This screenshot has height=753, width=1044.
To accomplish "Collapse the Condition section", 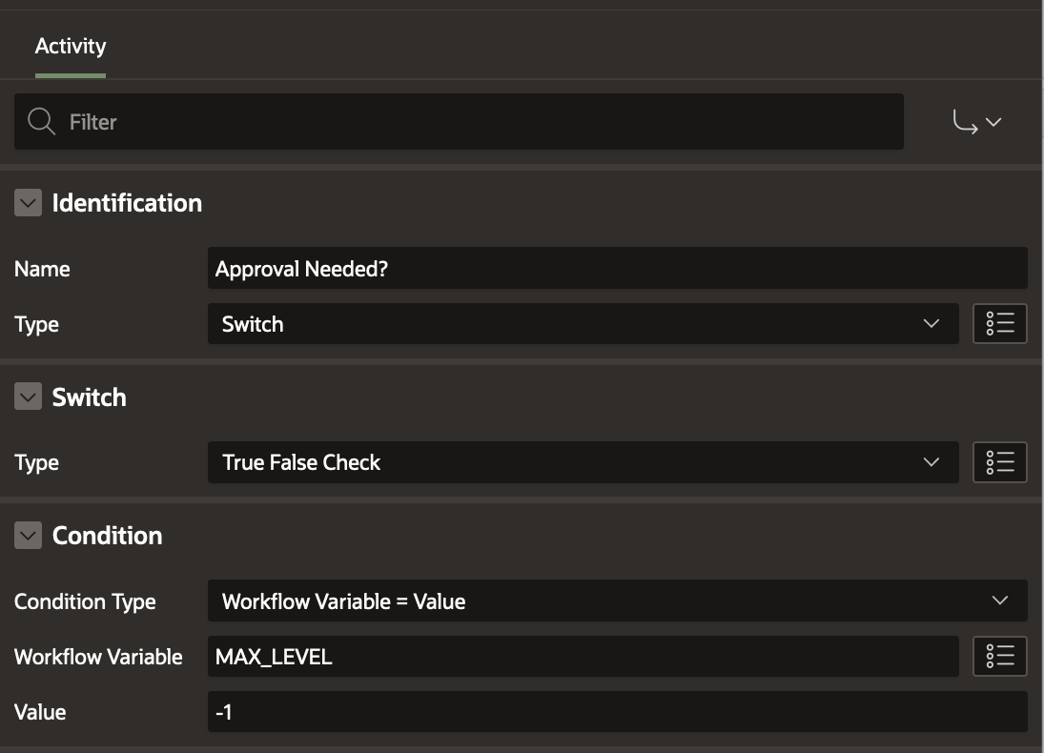I will point(29,536).
